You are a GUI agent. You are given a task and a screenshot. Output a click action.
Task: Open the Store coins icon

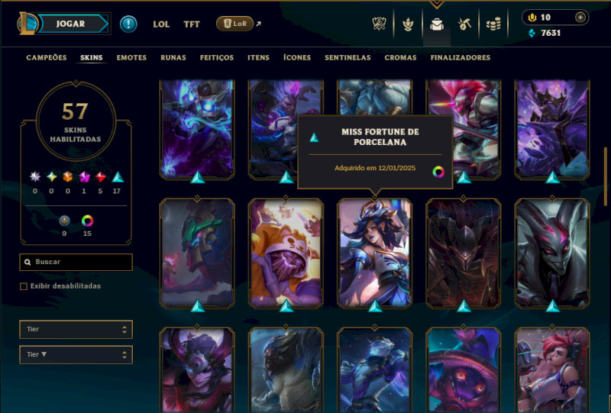point(493,24)
